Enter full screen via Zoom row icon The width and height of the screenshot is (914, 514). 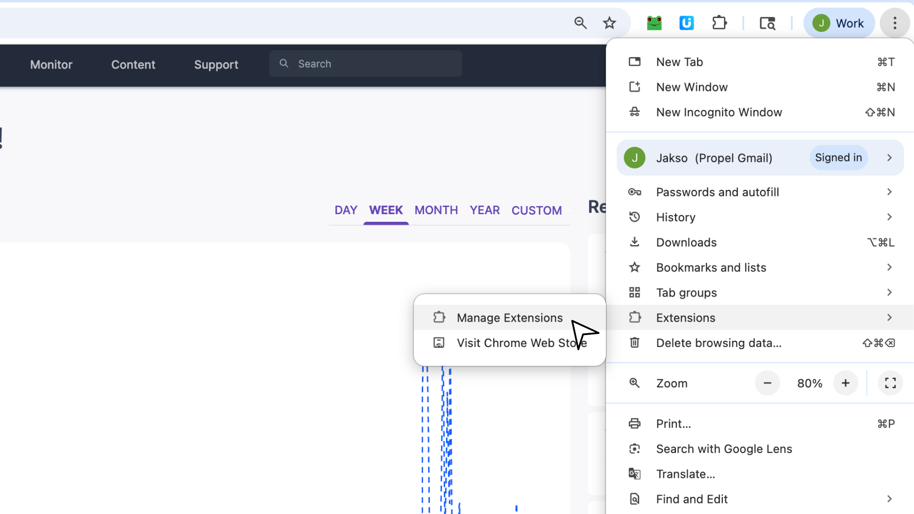click(890, 383)
